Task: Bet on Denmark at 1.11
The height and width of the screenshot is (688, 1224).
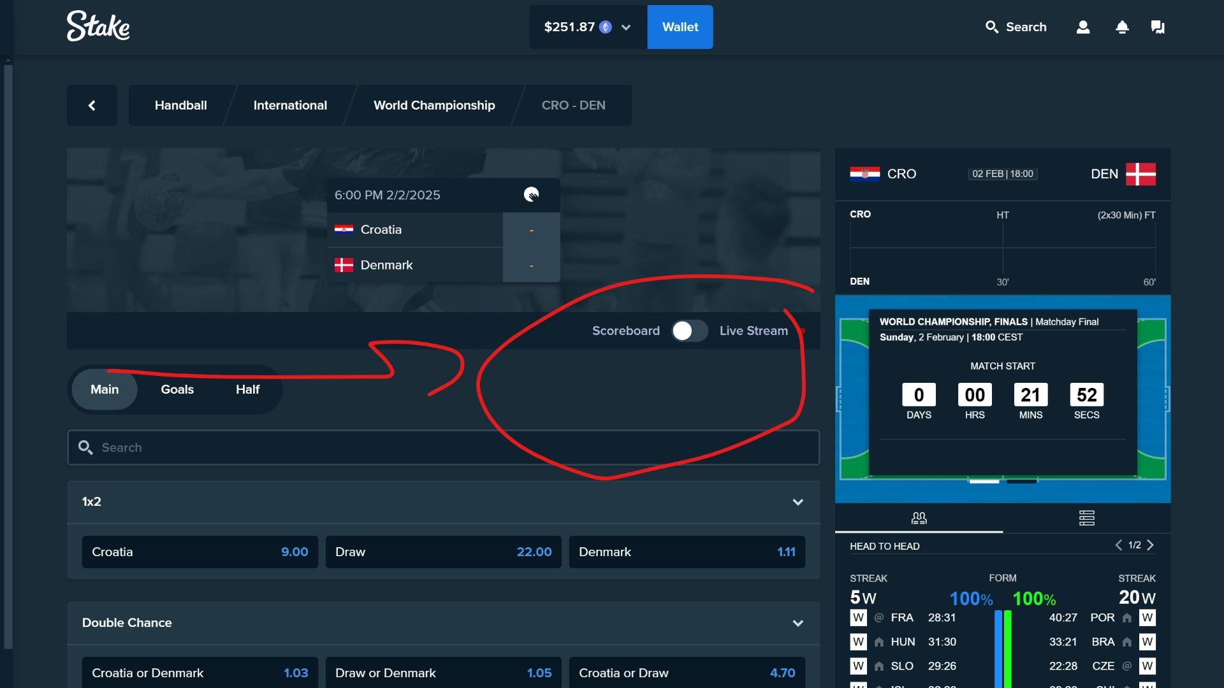Action: (x=687, y=552)
